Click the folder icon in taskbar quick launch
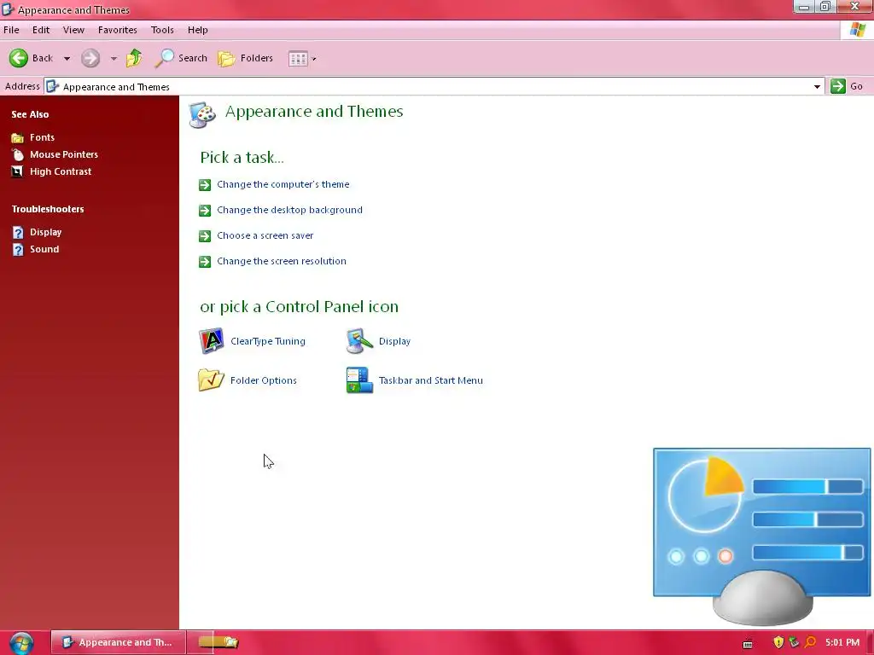The image size is (874, 655). 230,642
